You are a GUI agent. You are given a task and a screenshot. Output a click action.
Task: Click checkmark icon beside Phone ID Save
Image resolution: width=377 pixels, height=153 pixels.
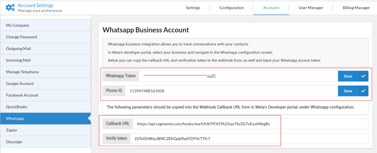(x=363, y=91)
